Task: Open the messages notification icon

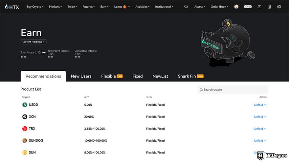Action: [259, 7]
